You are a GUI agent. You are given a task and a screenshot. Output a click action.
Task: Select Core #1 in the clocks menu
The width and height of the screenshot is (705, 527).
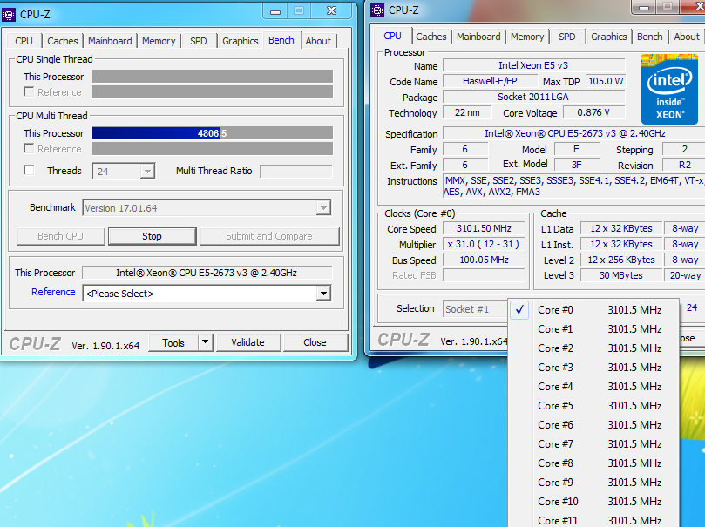click(x=593, y=329)
